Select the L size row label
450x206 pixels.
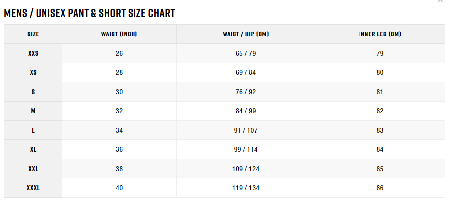33,130
